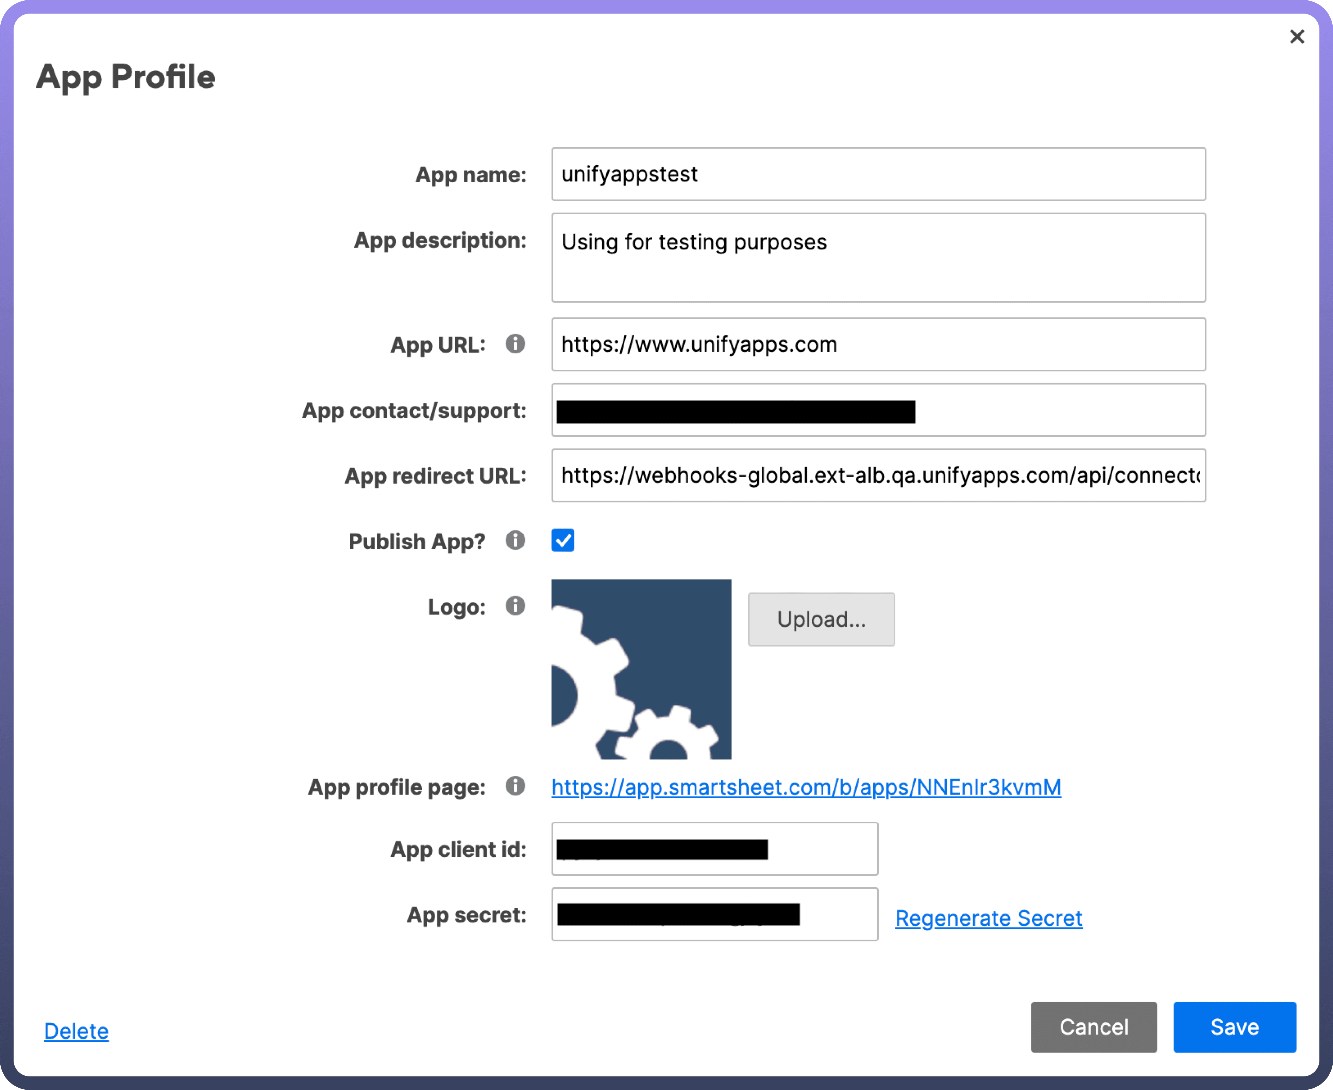Open the app.smartsheet.com profile page link
The image size is (1333, 1090).
coord(806,787)
